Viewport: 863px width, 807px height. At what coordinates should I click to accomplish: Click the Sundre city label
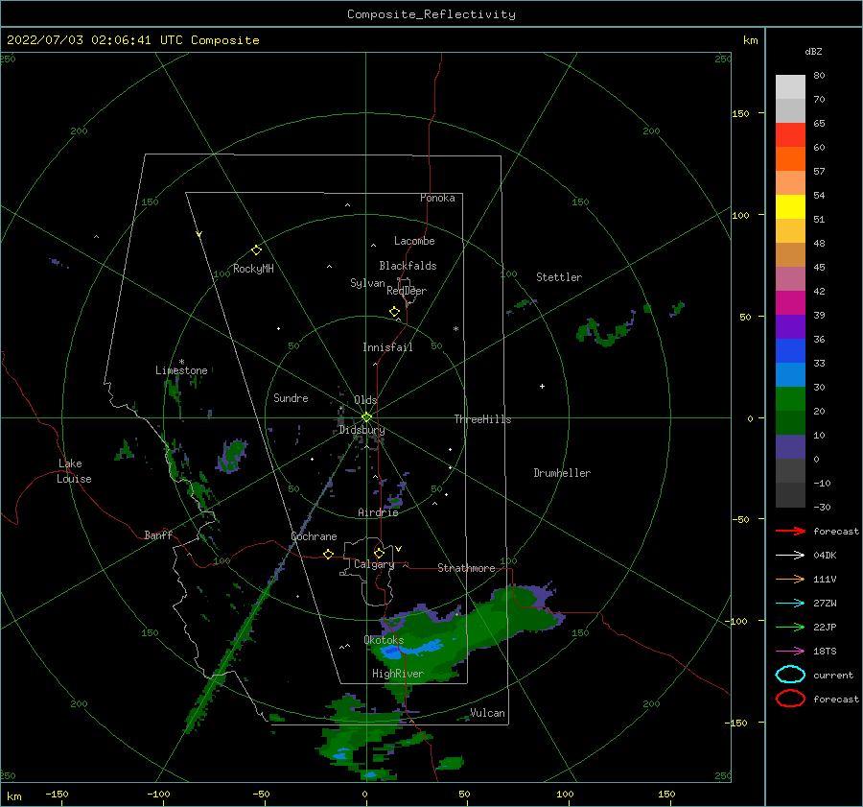tap(291, 397)
